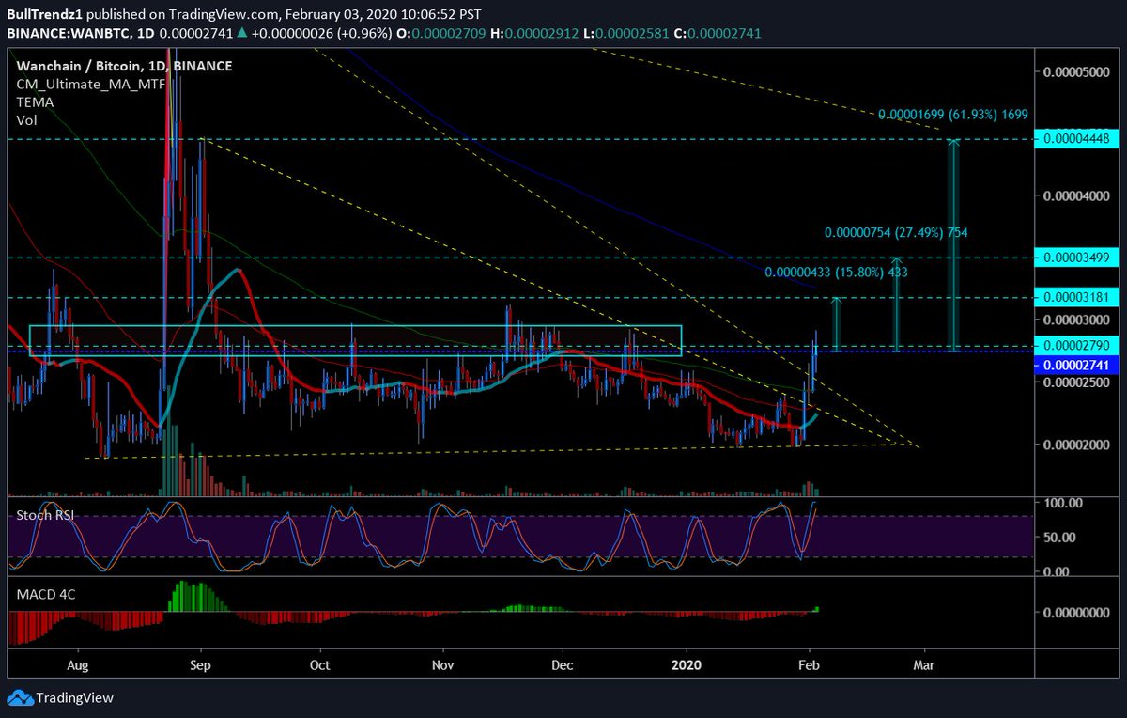The width and height of the screenshot is (1127, 718).
Task: Click the Nov date on time axis
Action: click(x=443, y=665)
